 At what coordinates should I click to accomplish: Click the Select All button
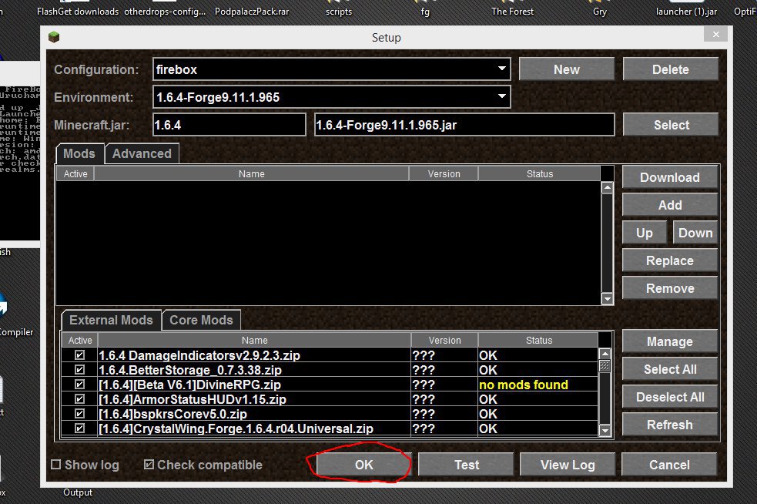point(670,369)
